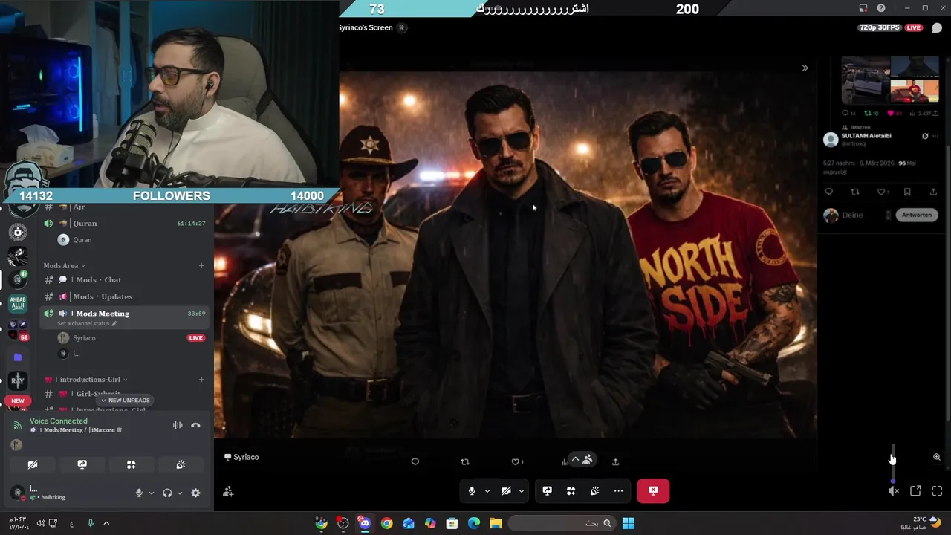The height and width of the screenshot is (535, 951).
Task: Open the Quran voice channel
Action: click(123, 224)
